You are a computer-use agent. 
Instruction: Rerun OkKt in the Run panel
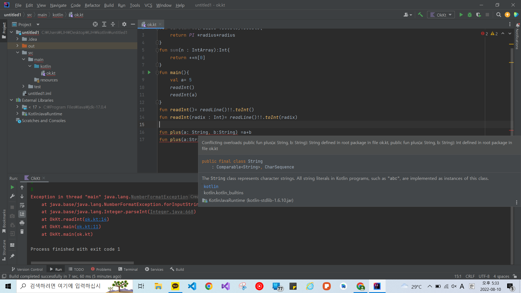tap(12, 187)
